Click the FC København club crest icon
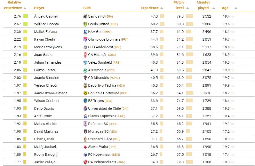The image size is (255, 166). [x=85, y=154]
